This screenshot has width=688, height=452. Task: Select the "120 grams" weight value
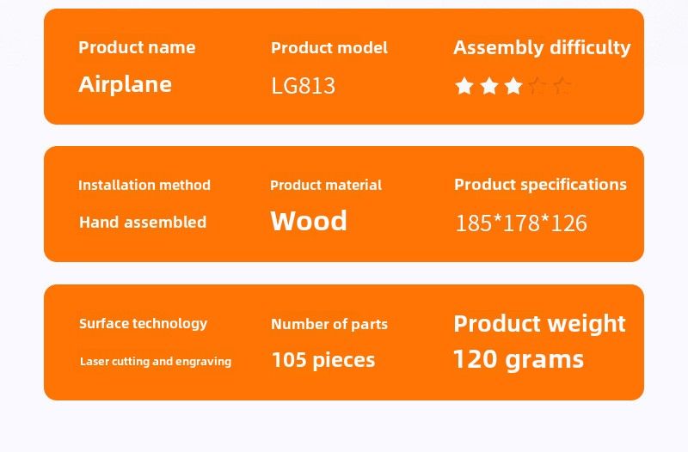tap(518, 359)
